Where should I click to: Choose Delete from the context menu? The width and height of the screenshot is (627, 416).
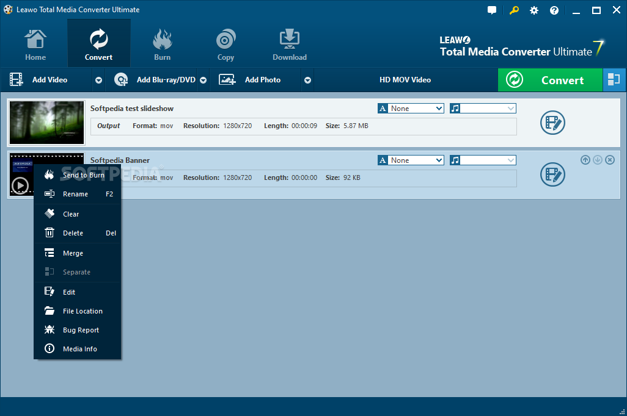78,233
